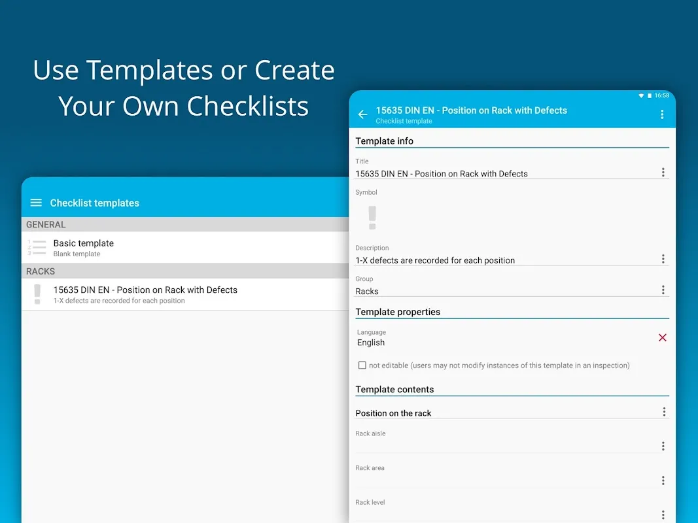Open three-dot options for Title field
Viewport: 698px width, 523px height.
click(663, 173)
